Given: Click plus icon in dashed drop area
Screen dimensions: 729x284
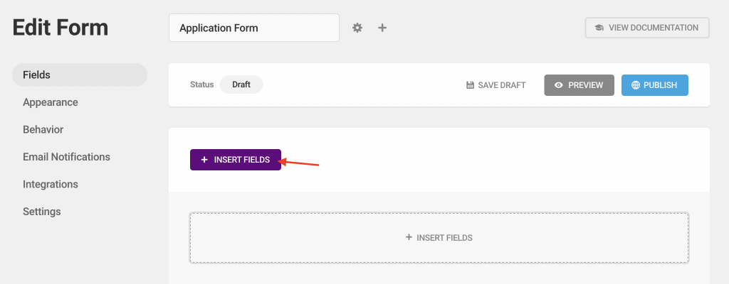Looking at the screenshot, I should pos(409,237).
